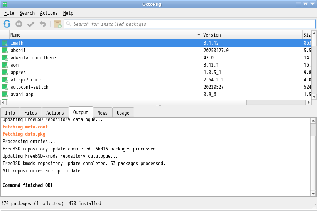The height and width of the screenshot is (211, 317).
Task: Click the magnifier icon in search field
Action: click(69, 24)
